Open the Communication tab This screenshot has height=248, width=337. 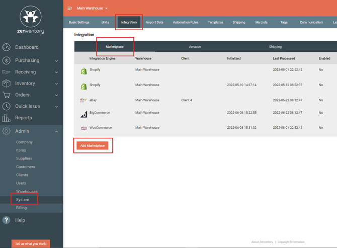[311, 22]
